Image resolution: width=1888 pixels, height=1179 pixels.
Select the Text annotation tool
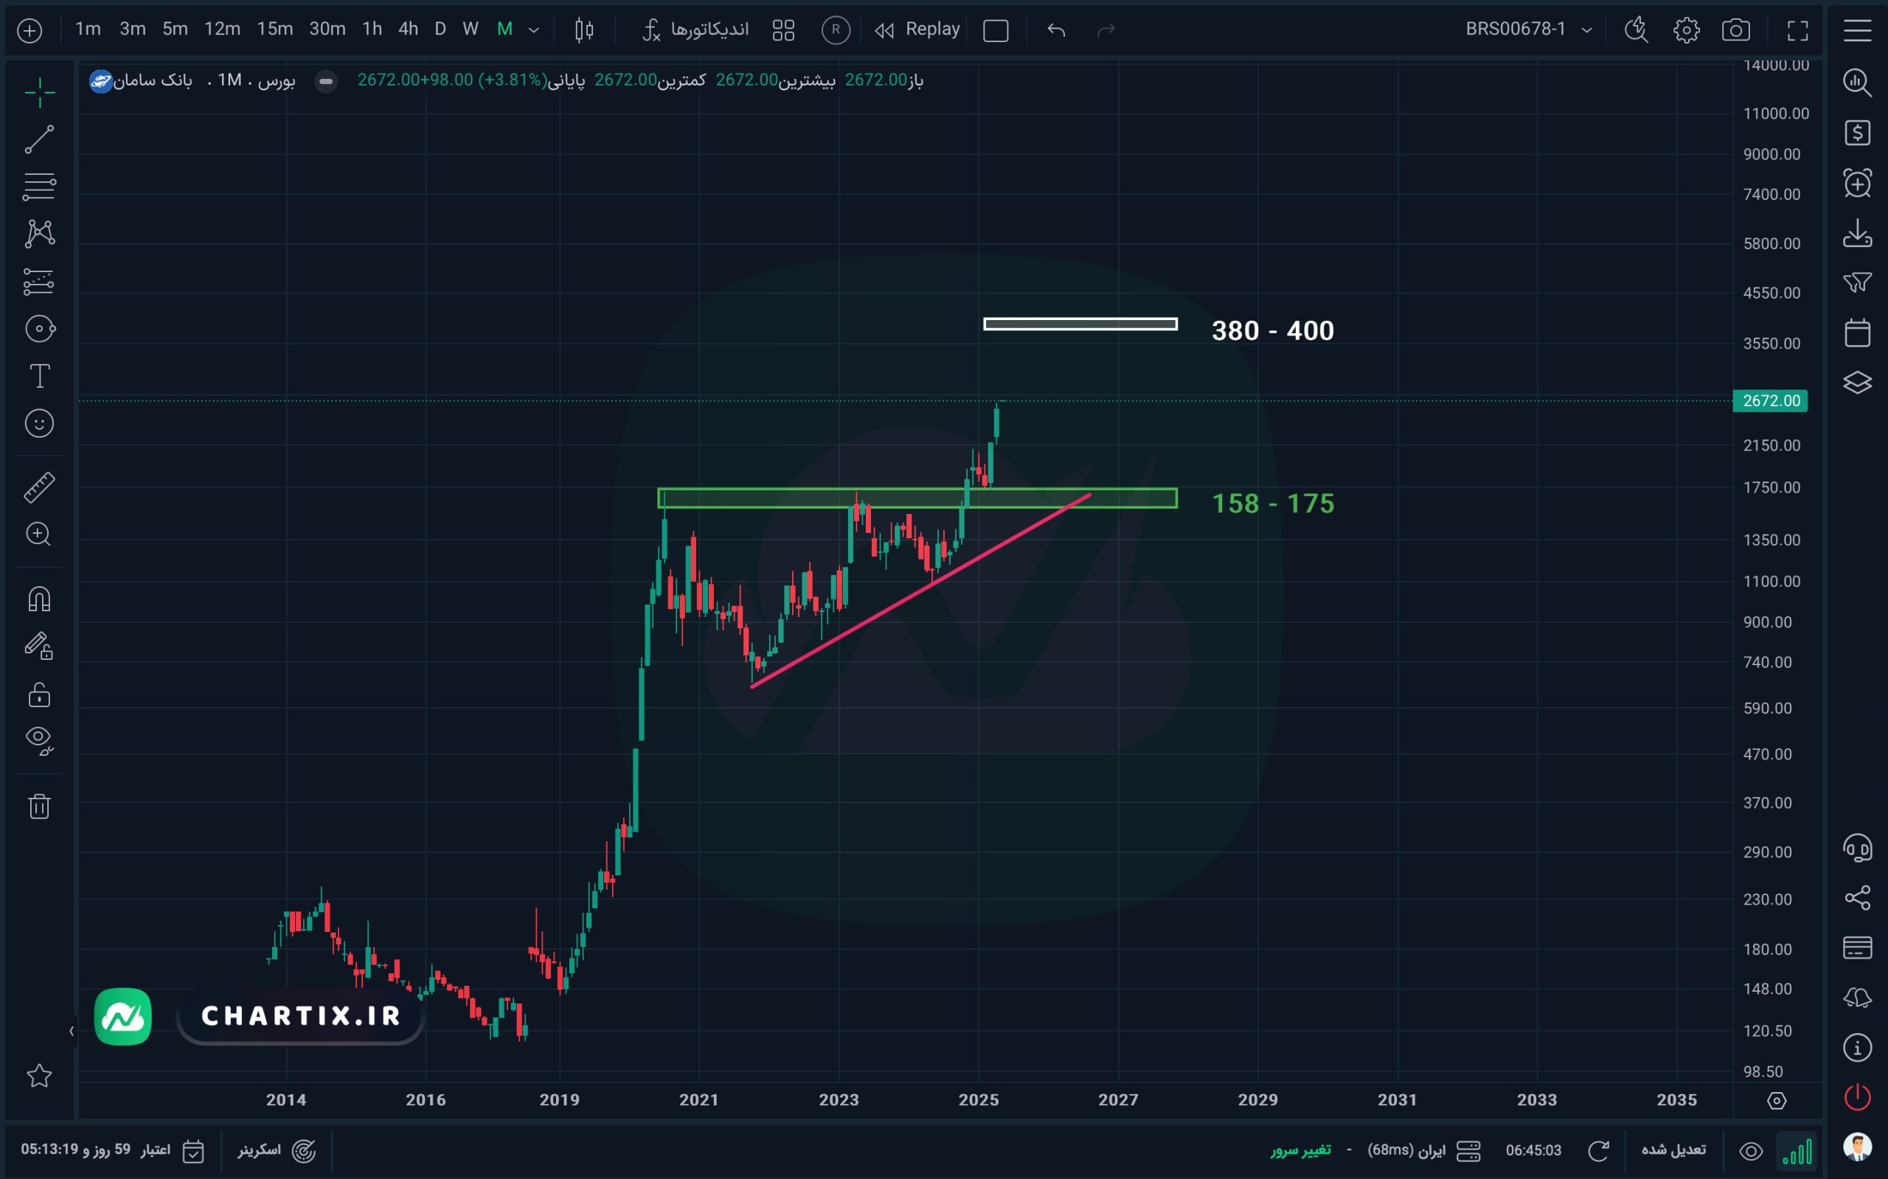click(x=39, y=376)
